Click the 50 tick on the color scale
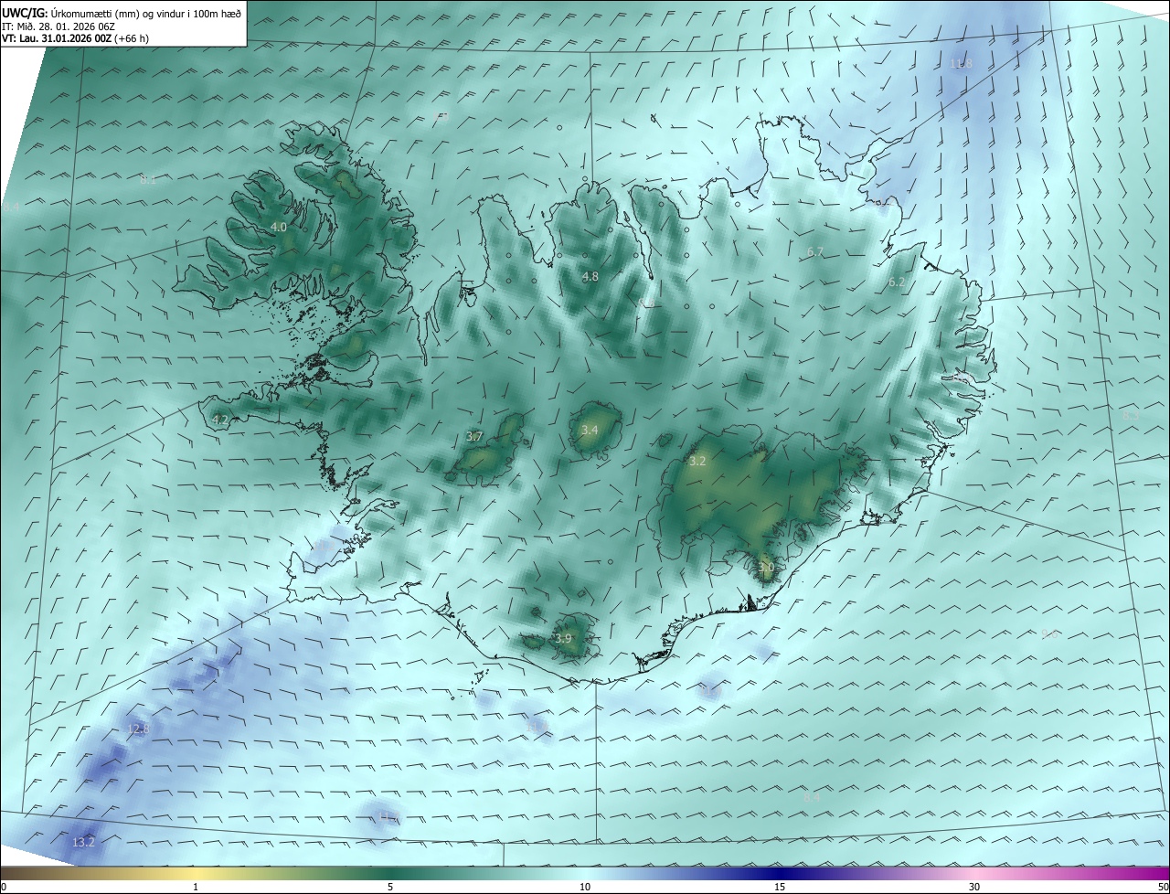The image size is (1170, 894). 1163,887
